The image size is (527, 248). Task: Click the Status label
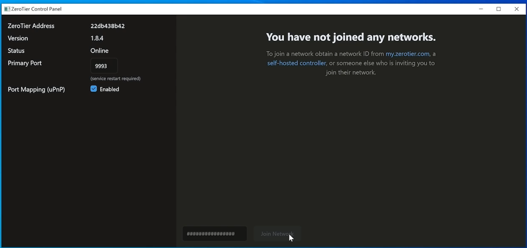[16, 51]
